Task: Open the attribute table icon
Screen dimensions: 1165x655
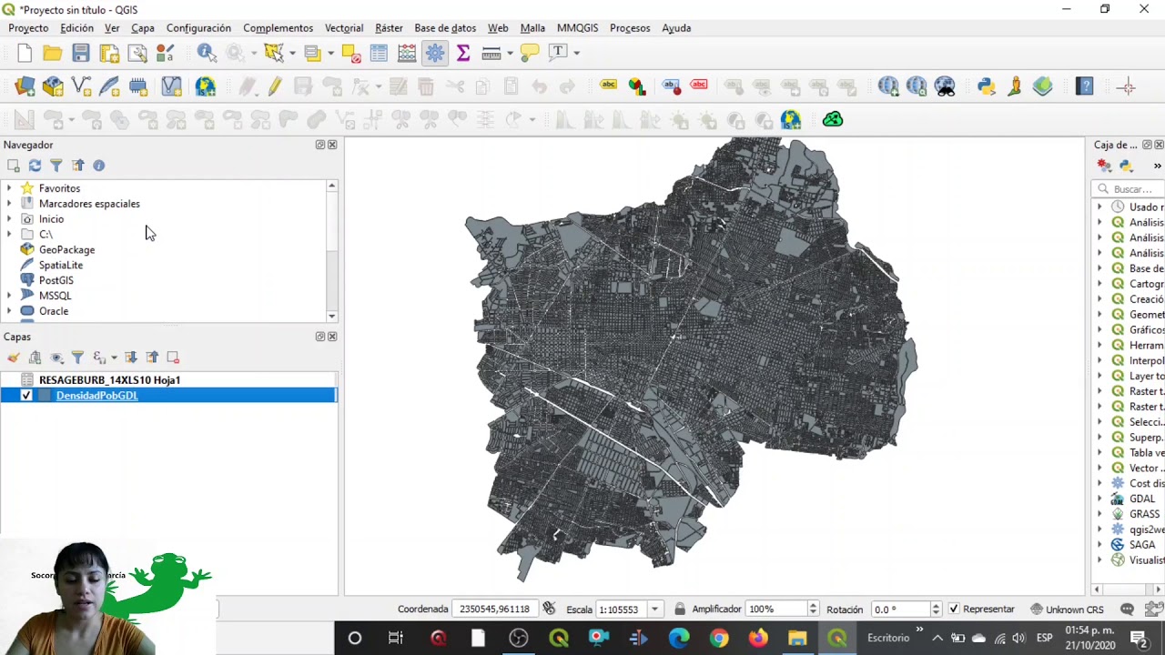Action: (379, 53)
